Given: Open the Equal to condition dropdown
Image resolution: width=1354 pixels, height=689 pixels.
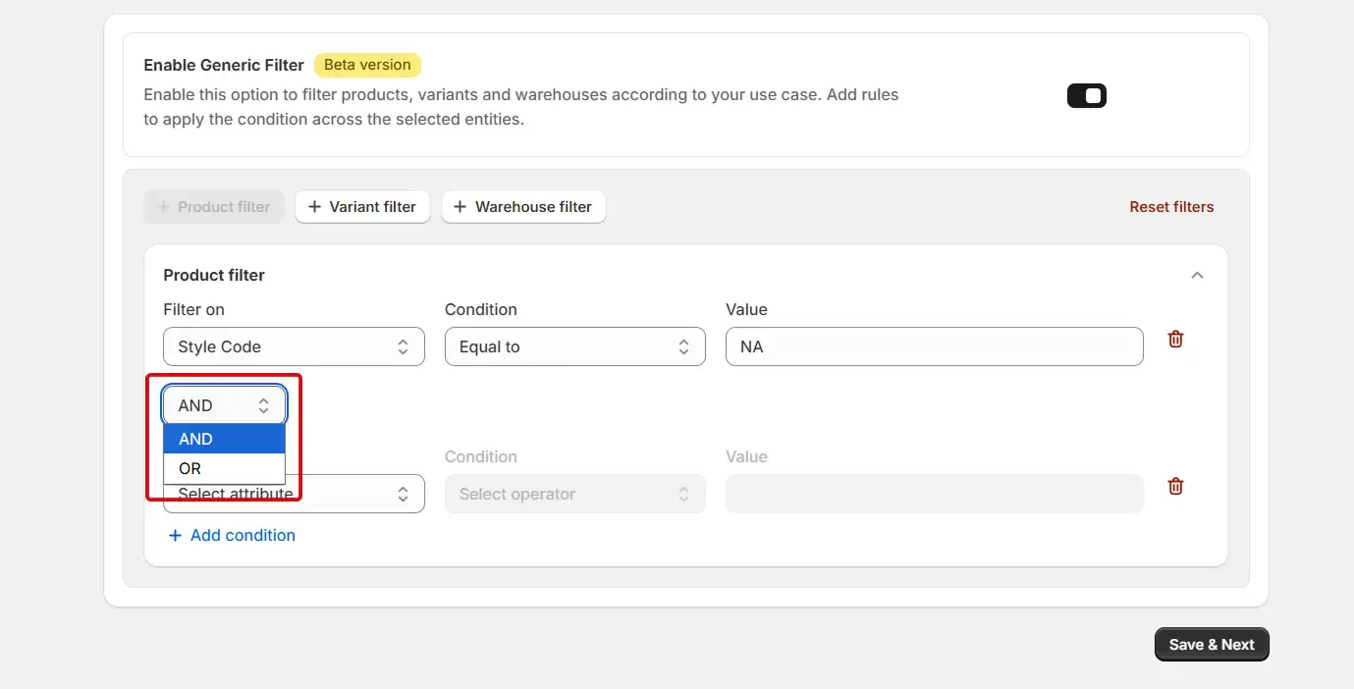Looking at the screenshot, I should (575, 346).
